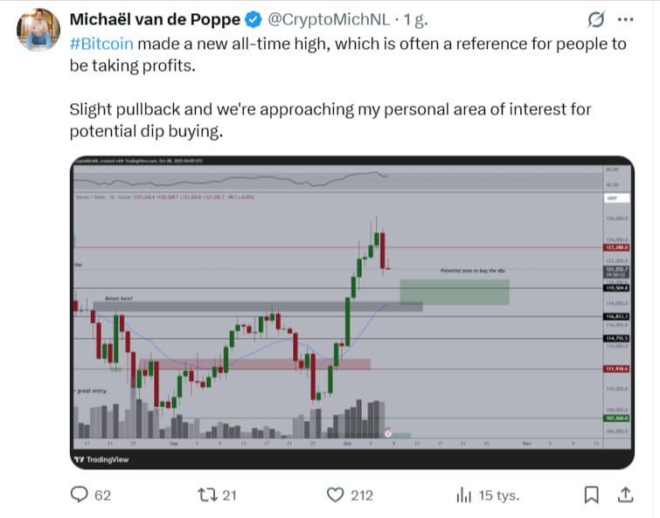
Task: Like the post with the heart
Action: tap(335, 494)
